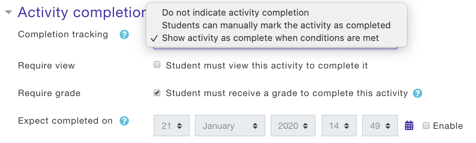Click the Student must view this activity label
This screenshot has width=476, height=143.
(267, 66)
